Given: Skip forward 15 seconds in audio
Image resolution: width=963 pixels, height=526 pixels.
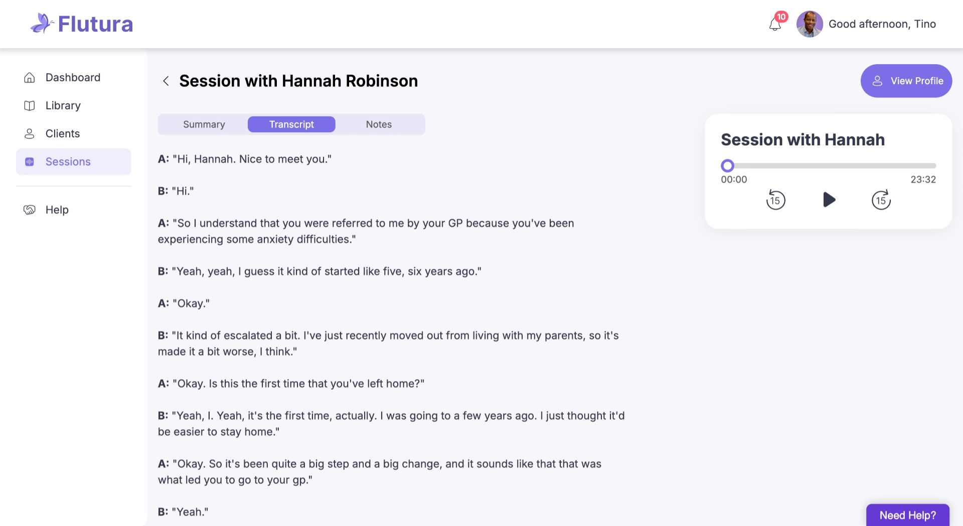Looking at the screenshot, I should (881, 200).
